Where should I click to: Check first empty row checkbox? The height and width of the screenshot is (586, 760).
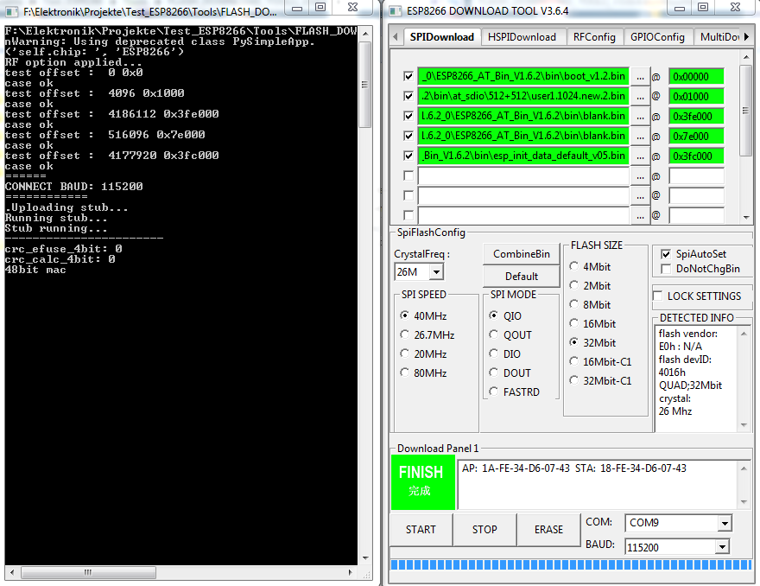[408, 175]
